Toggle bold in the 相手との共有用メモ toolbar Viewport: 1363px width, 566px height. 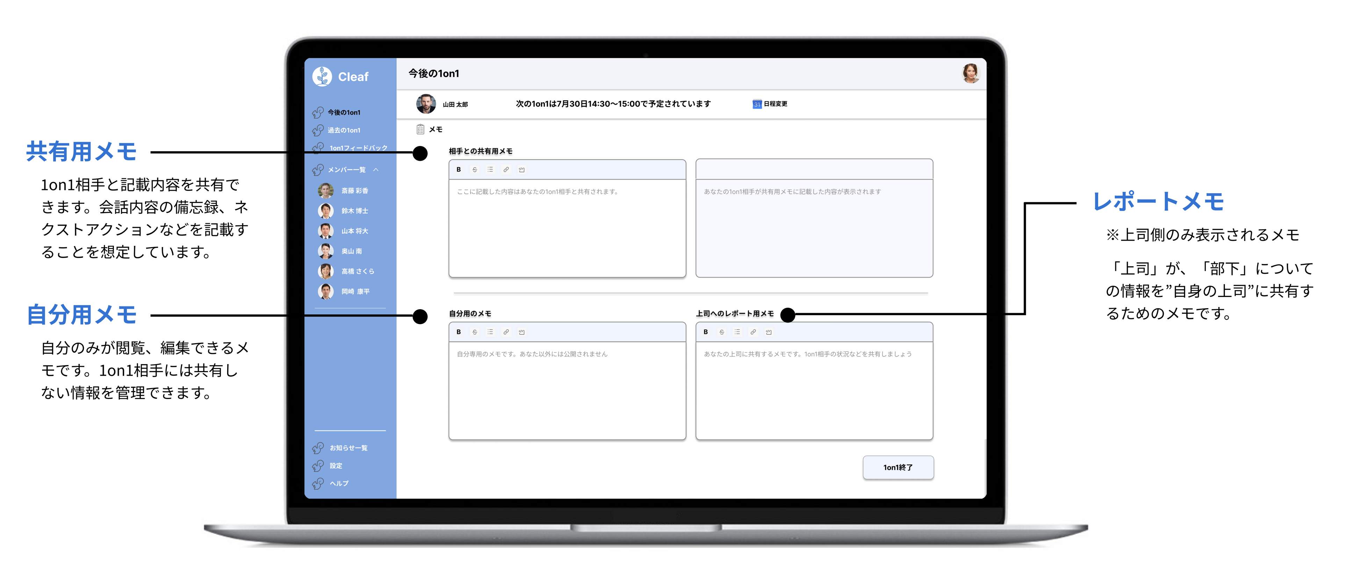[458, 170]
